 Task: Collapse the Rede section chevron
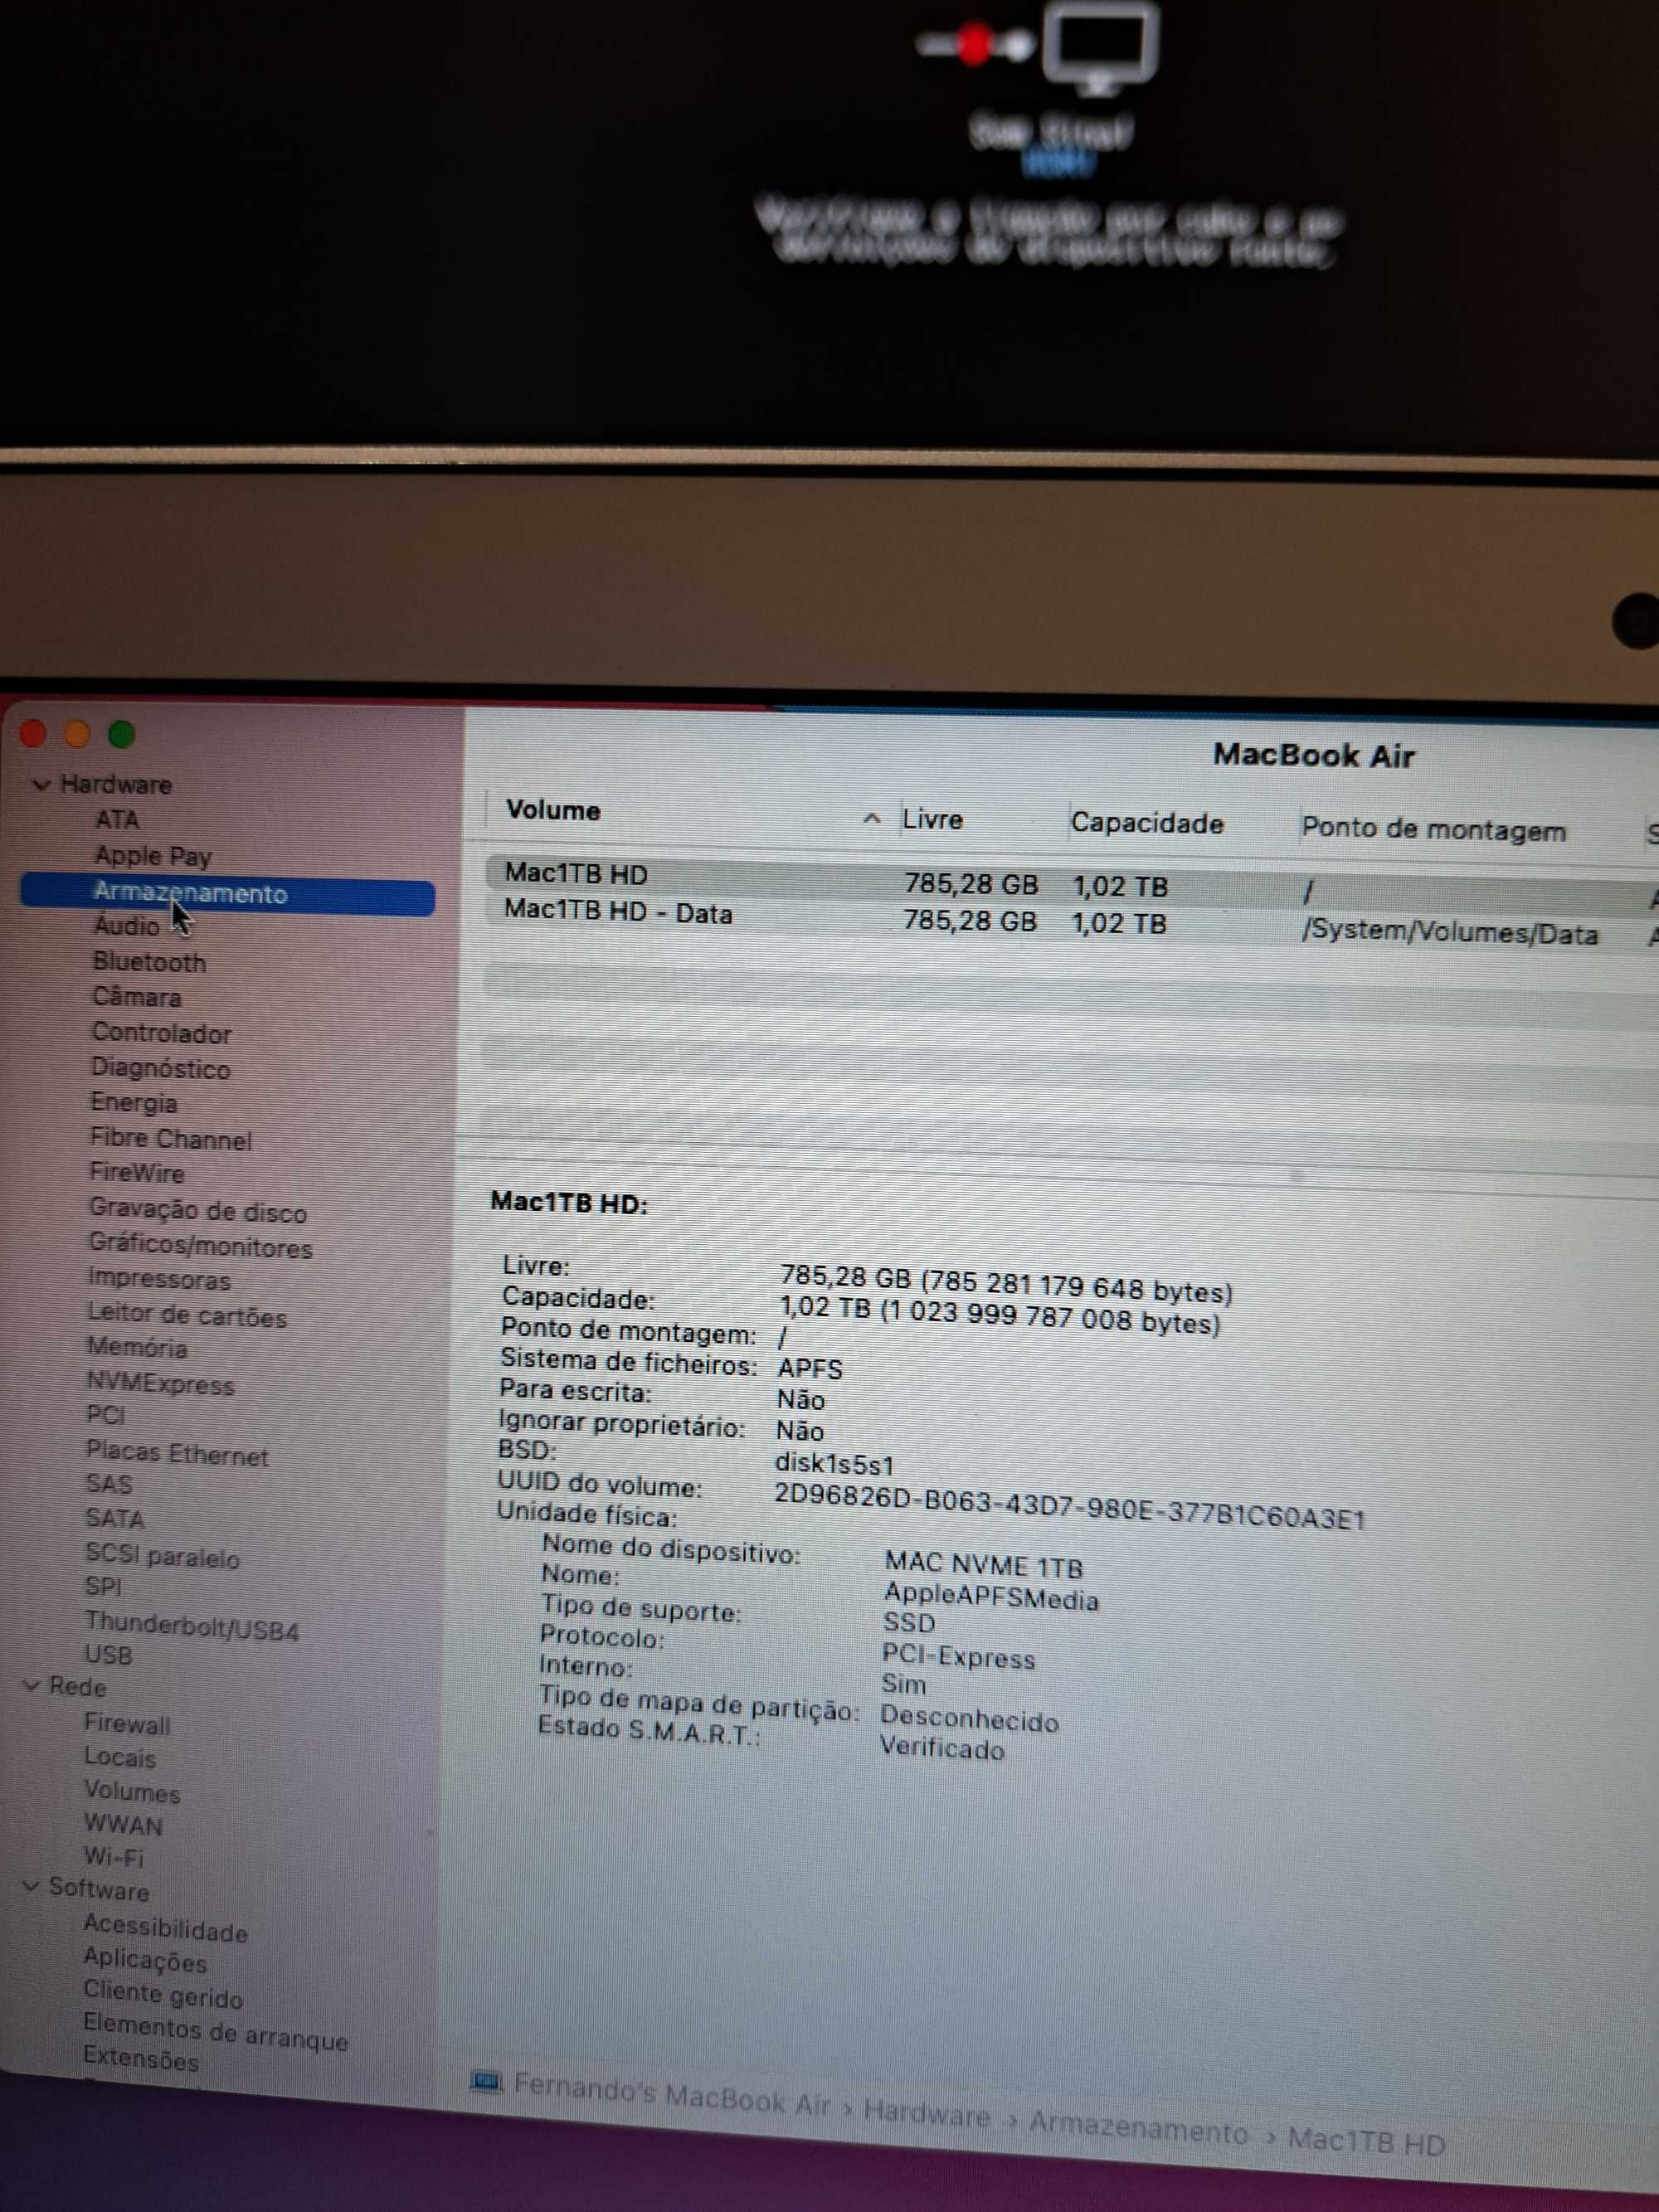click(x=32, y=1686)
